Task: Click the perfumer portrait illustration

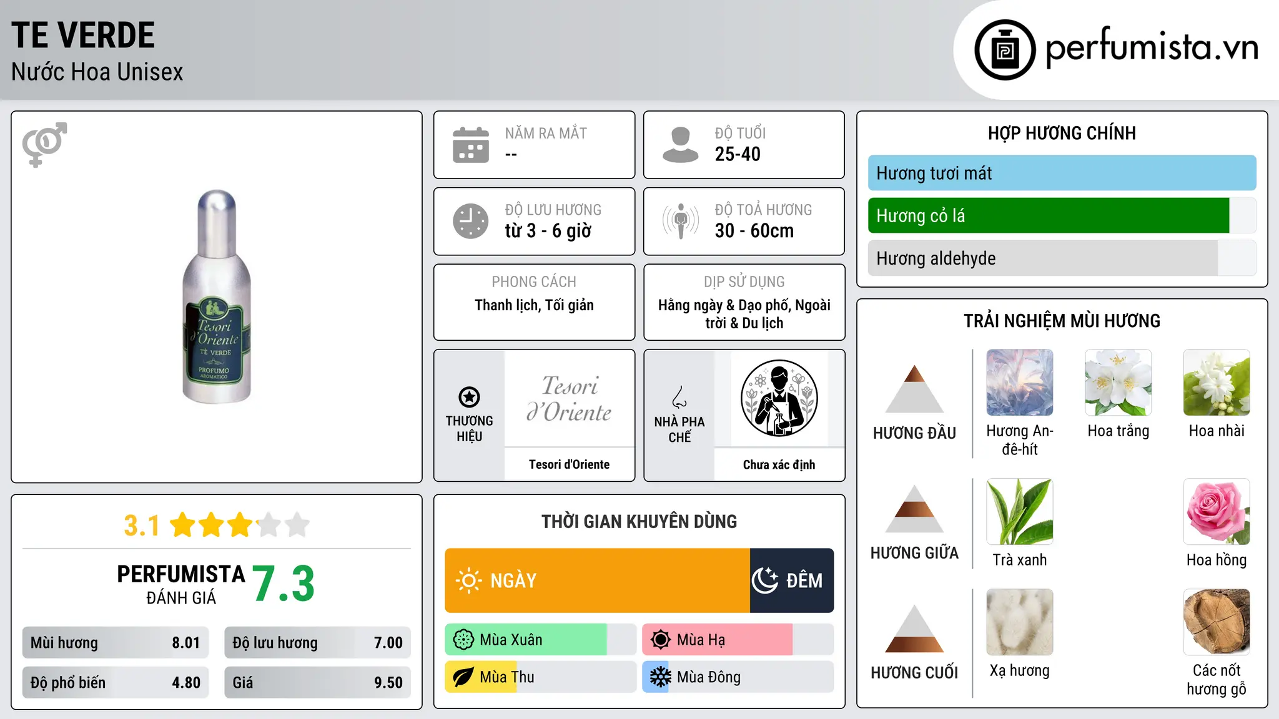Action: 779,398
